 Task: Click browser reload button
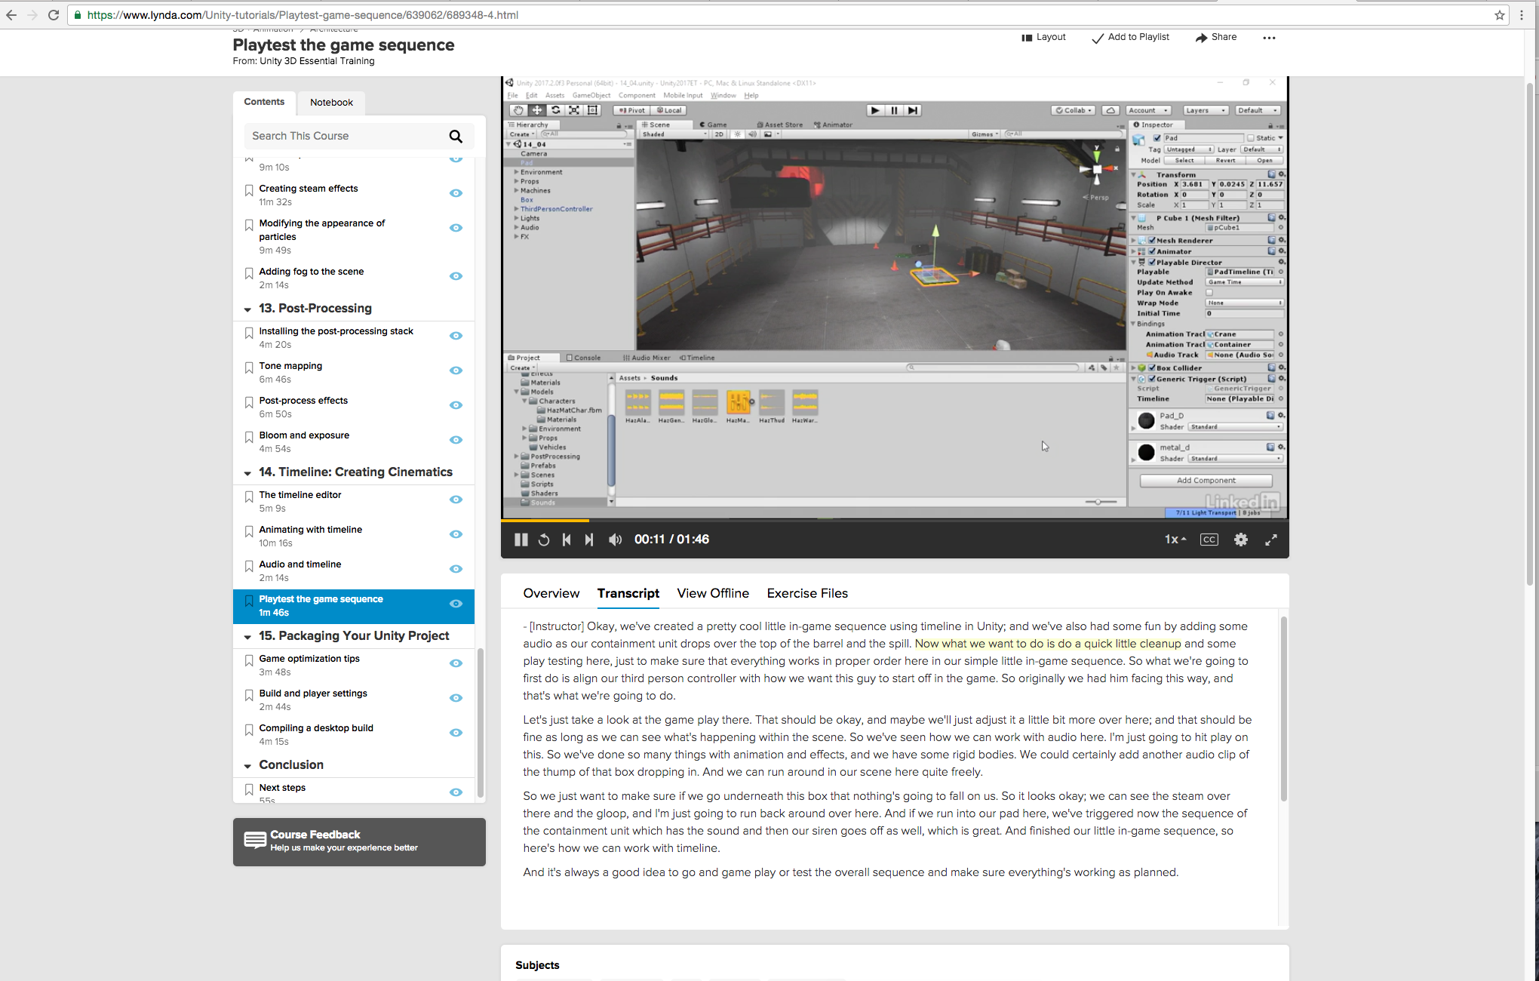point(54,15)
